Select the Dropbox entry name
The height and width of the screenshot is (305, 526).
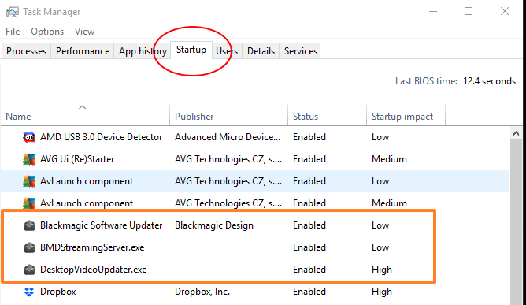[58, 292]
